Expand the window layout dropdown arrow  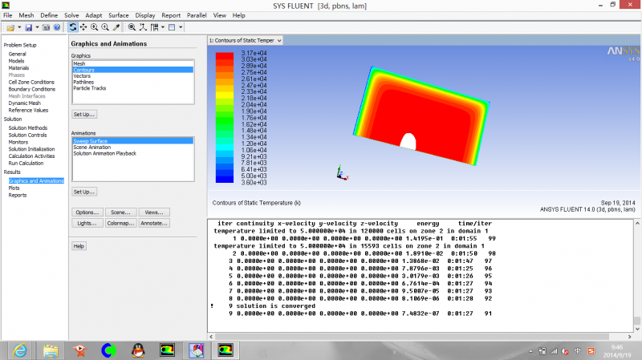pyautogui.click(x=181, y=27)
